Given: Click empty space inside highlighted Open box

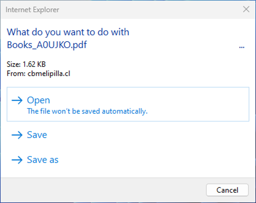Looking at the screenshot, I should 196,104.
